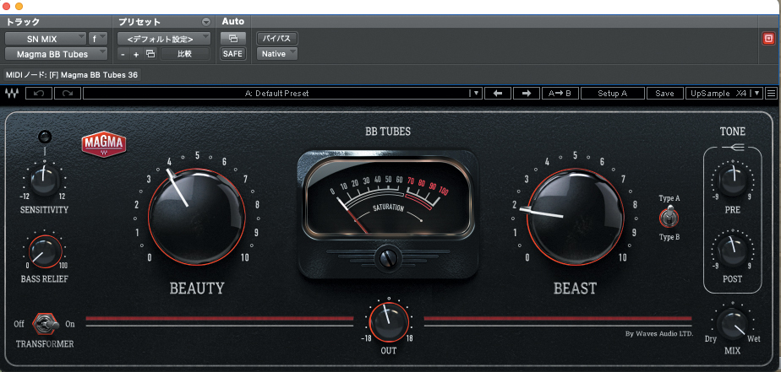Viewport: 781px width, 372px height.
Task: Load next preset with right arrow
Action: pyautogui.click(x=526, y=93)
